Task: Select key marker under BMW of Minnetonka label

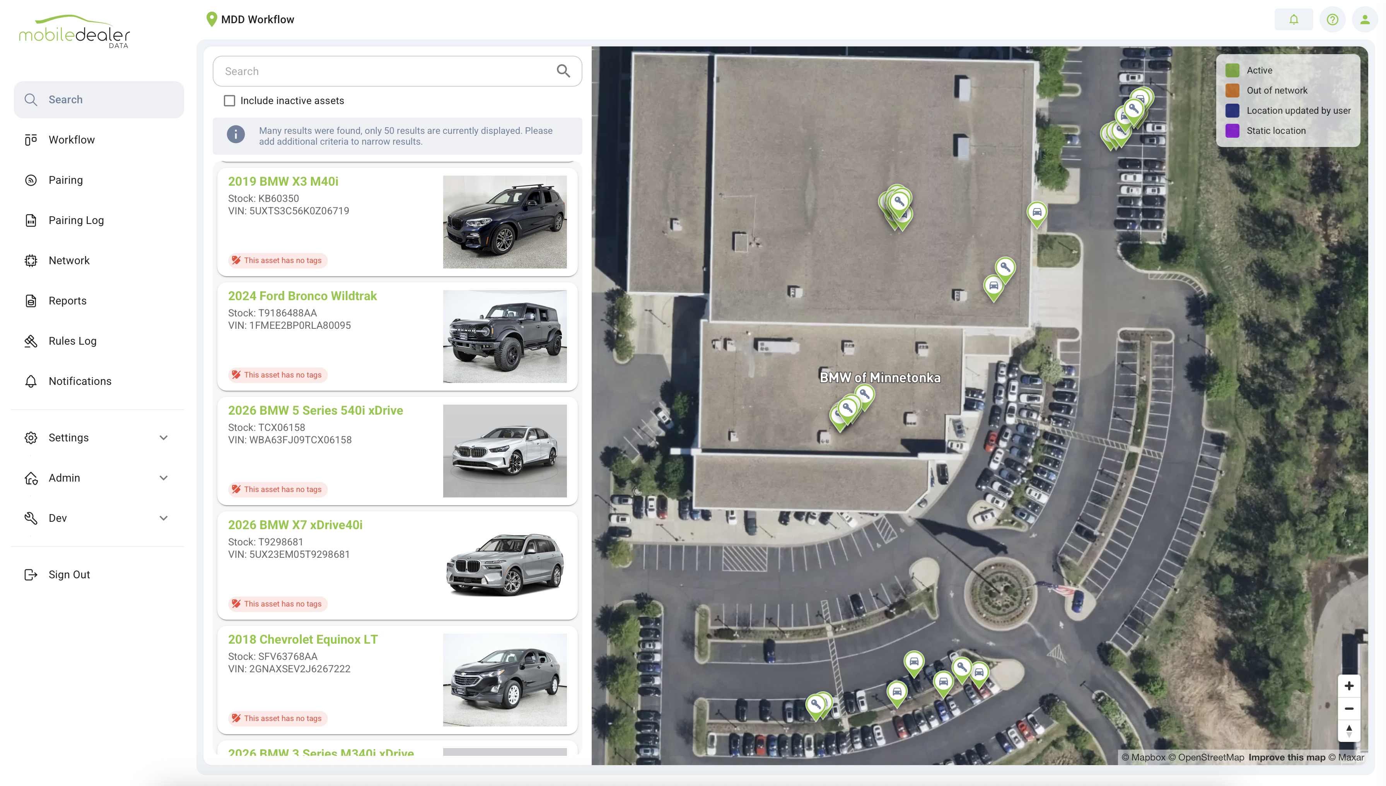Action: pyautogui.click(x=864, y=396)
